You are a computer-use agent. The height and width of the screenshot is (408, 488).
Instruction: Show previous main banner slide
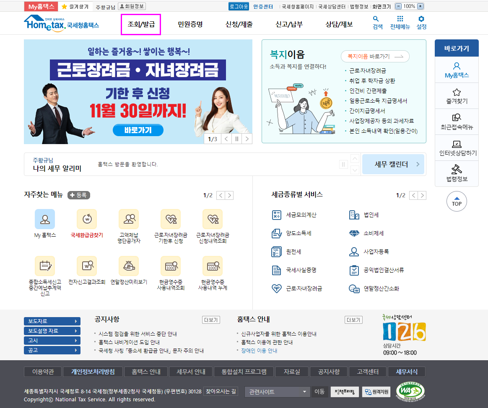226,139
